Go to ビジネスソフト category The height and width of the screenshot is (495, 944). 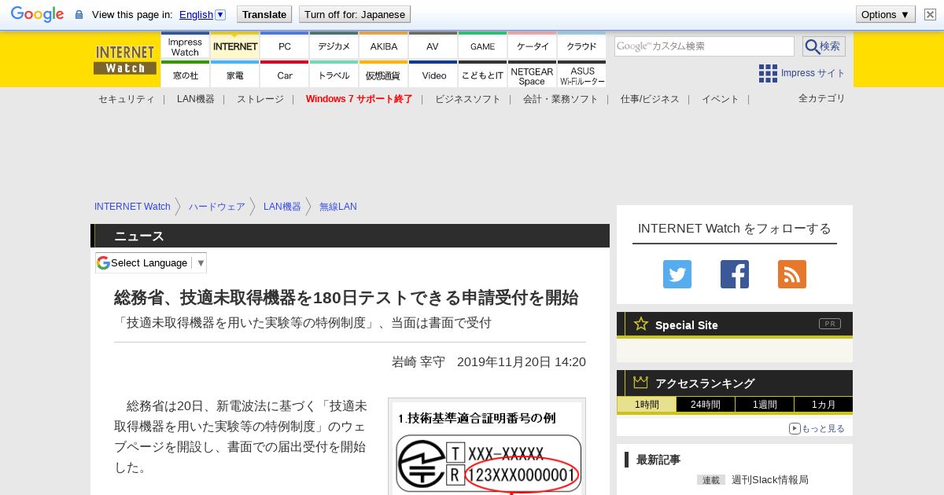point(467,99)
